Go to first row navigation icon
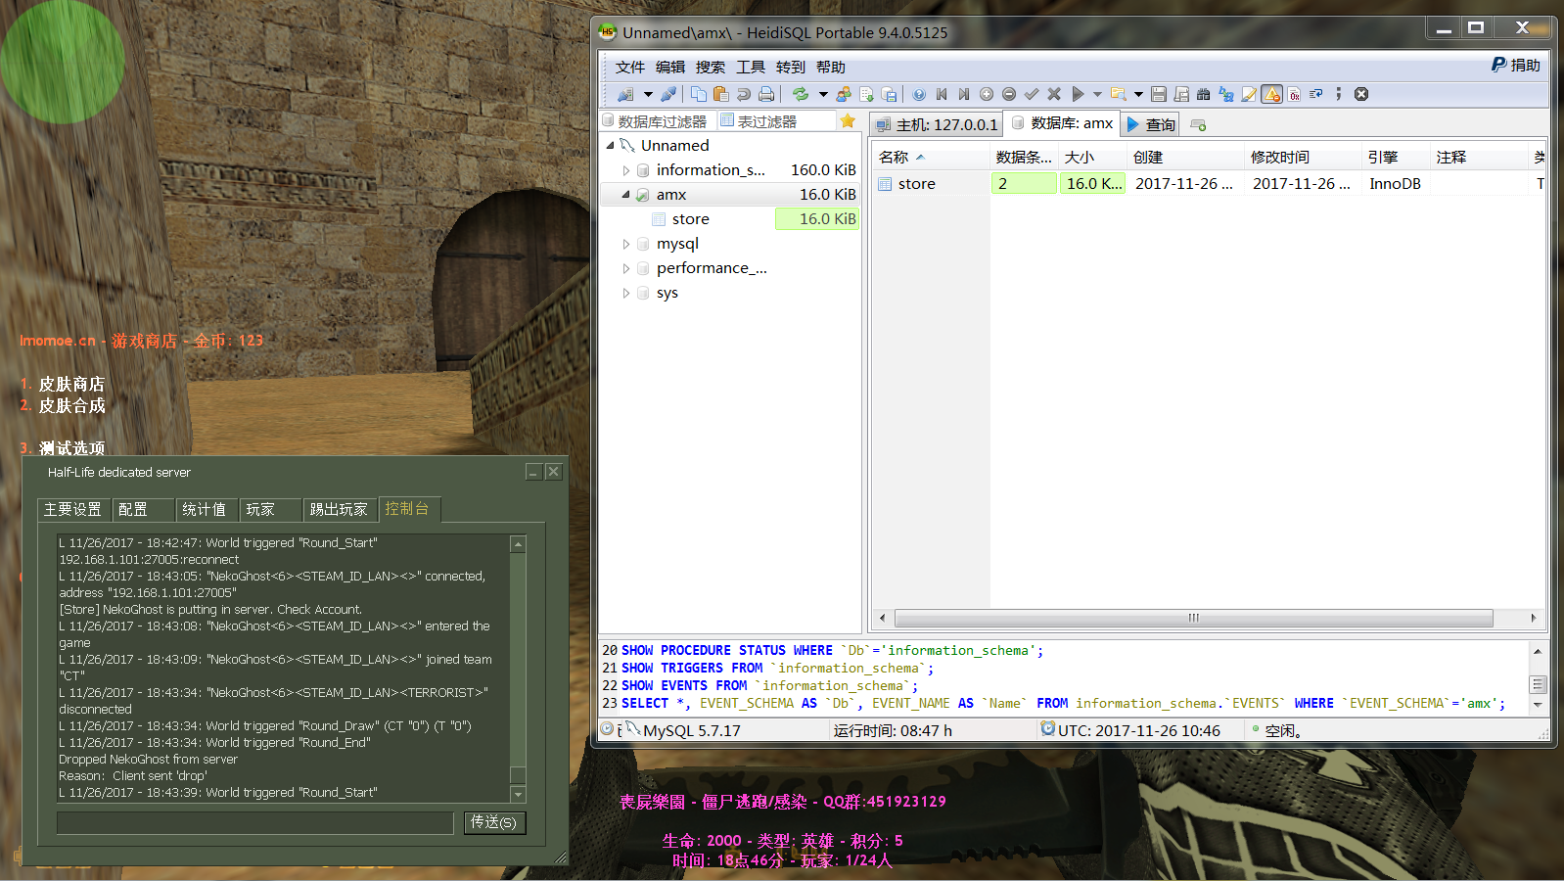Image resolution: width=1564 pixels, height=881 pixels. [x=942, y=94]
